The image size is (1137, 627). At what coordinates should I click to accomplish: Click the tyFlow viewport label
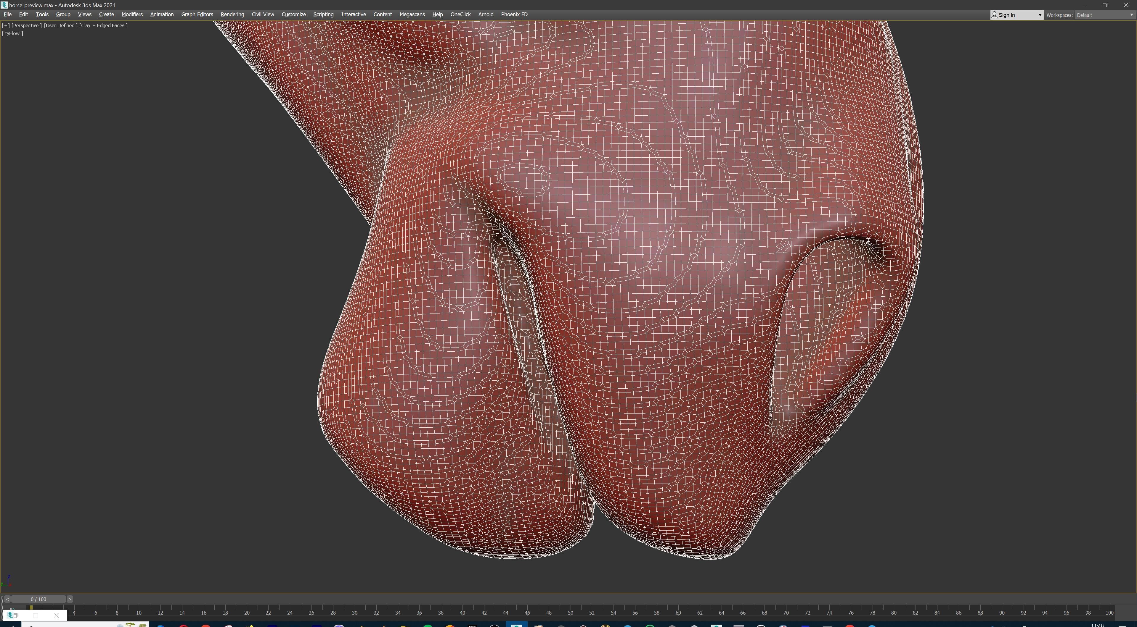12,33
